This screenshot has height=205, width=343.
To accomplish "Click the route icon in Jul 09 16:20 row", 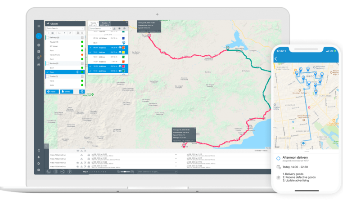I will coord(85,163).
